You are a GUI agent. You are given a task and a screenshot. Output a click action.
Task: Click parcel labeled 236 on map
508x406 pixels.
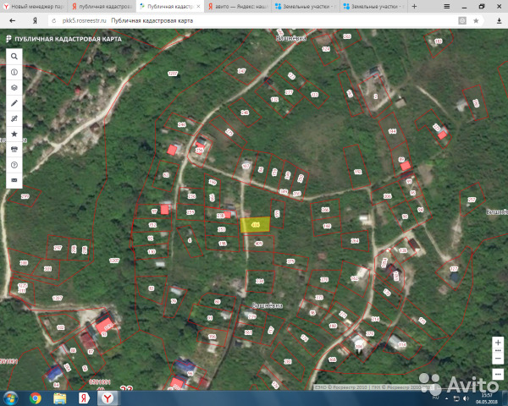point(191,196)
